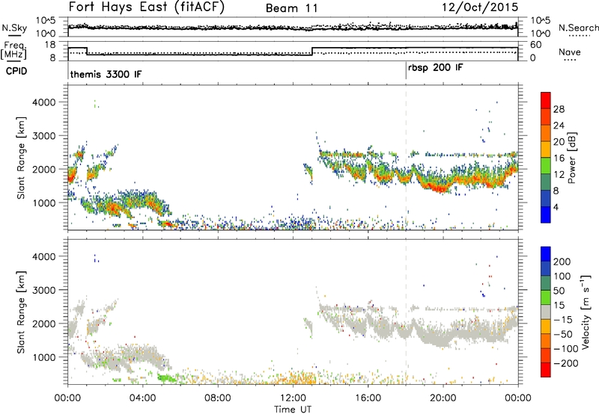Click the '4000' label on power panel axis
The height and width of the screenshot is (414, 599).
[43, 102]
